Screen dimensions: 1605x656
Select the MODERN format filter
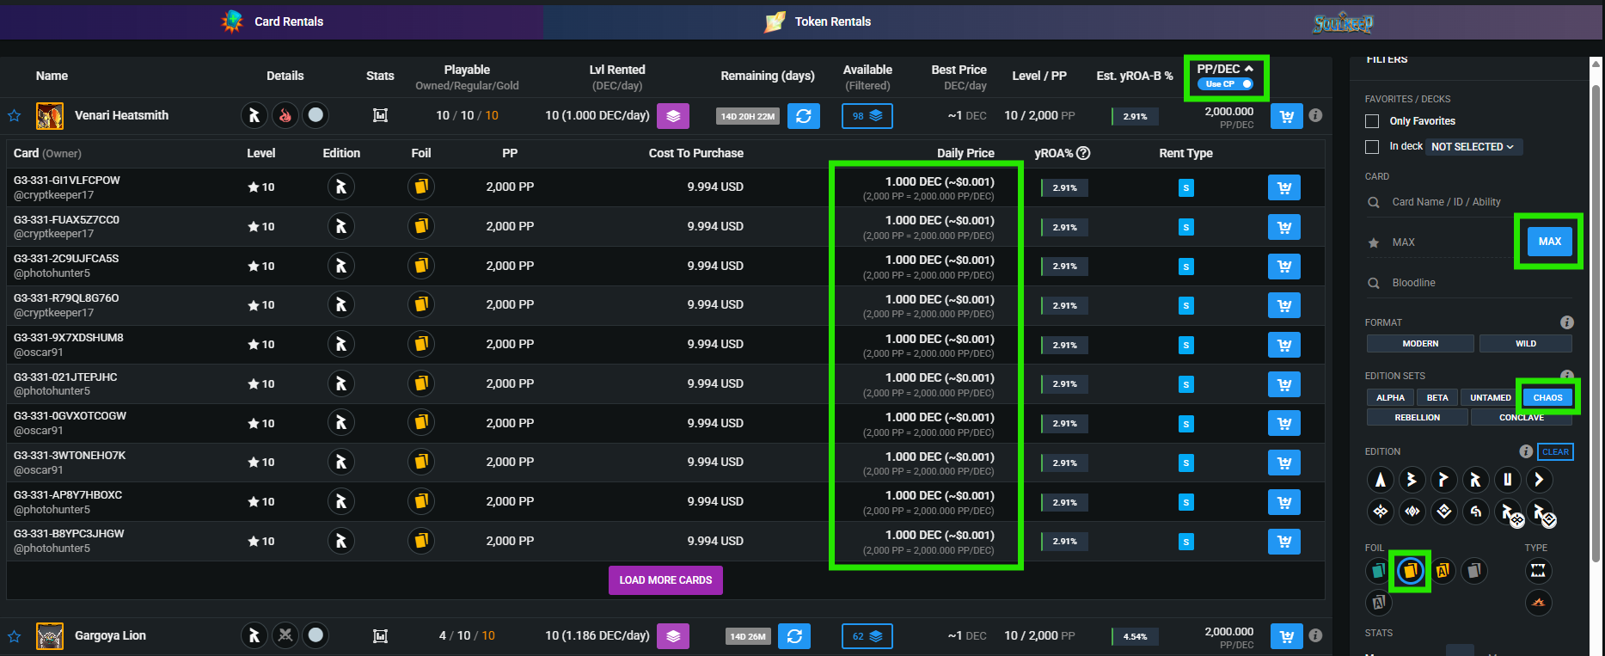point(1420,344)
